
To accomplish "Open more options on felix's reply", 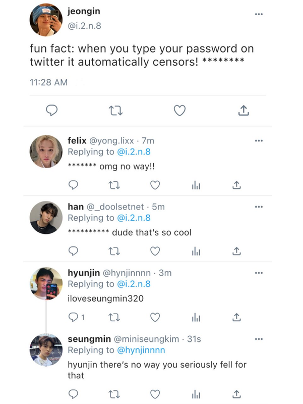I will 259,141.
